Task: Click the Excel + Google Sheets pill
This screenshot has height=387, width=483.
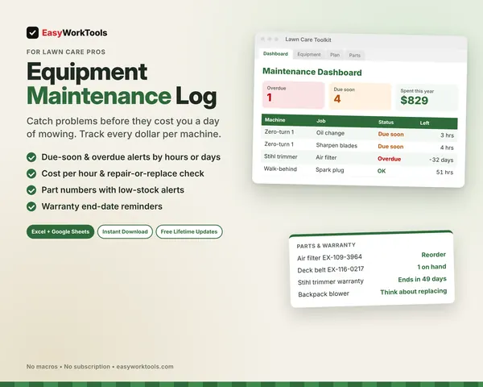Action: (x=60, y=231)
